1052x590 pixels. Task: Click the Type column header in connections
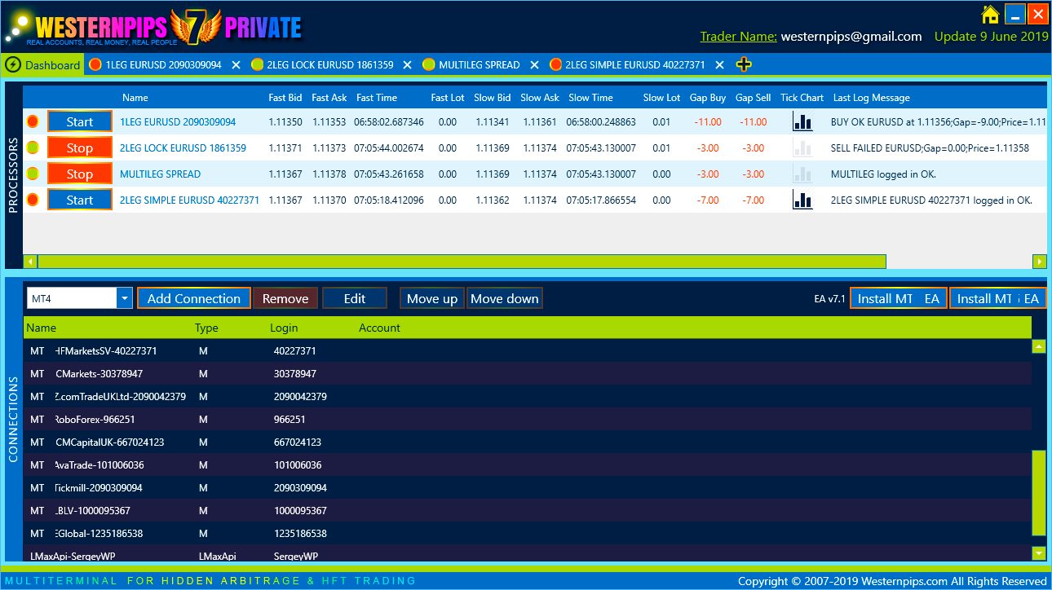(x=206, y=328)
